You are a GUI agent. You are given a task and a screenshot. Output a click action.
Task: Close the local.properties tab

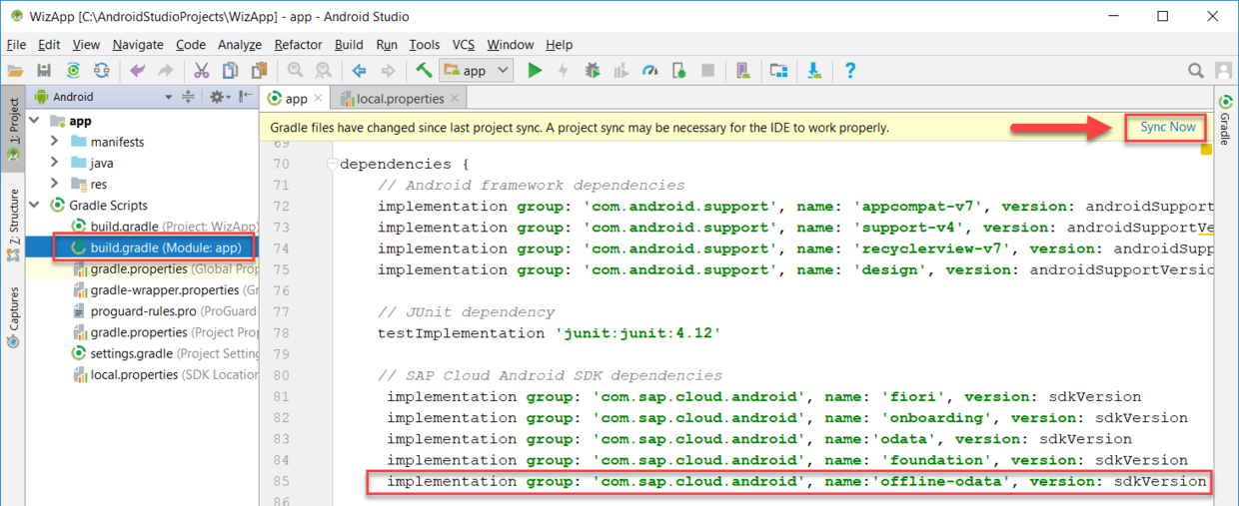pyautogui.click(x=455, y=99)
